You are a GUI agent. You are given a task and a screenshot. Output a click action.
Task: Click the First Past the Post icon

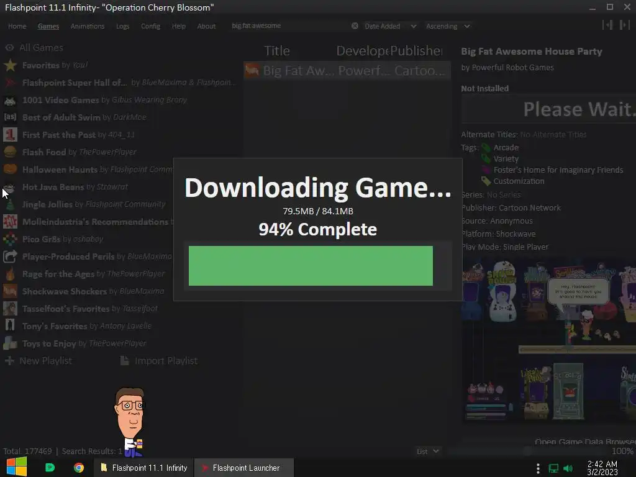point(10,135)
